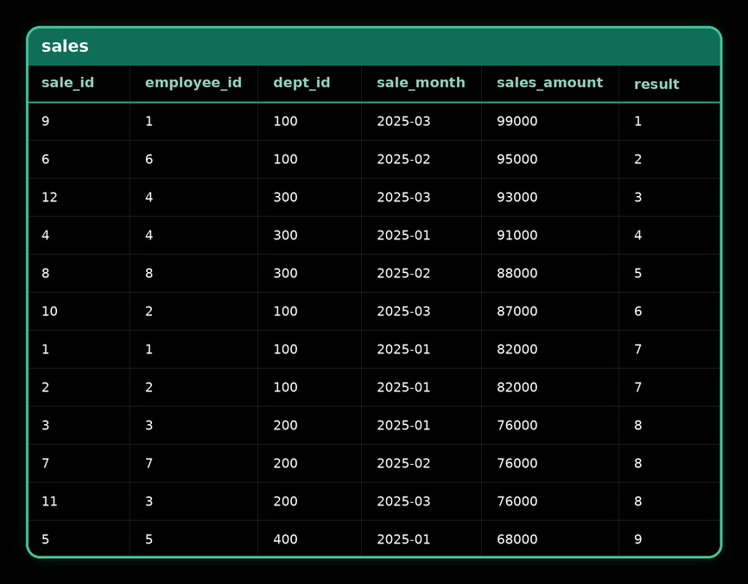Click dept_id 400 cell
The image size is (748, 584).
(285, 539)
